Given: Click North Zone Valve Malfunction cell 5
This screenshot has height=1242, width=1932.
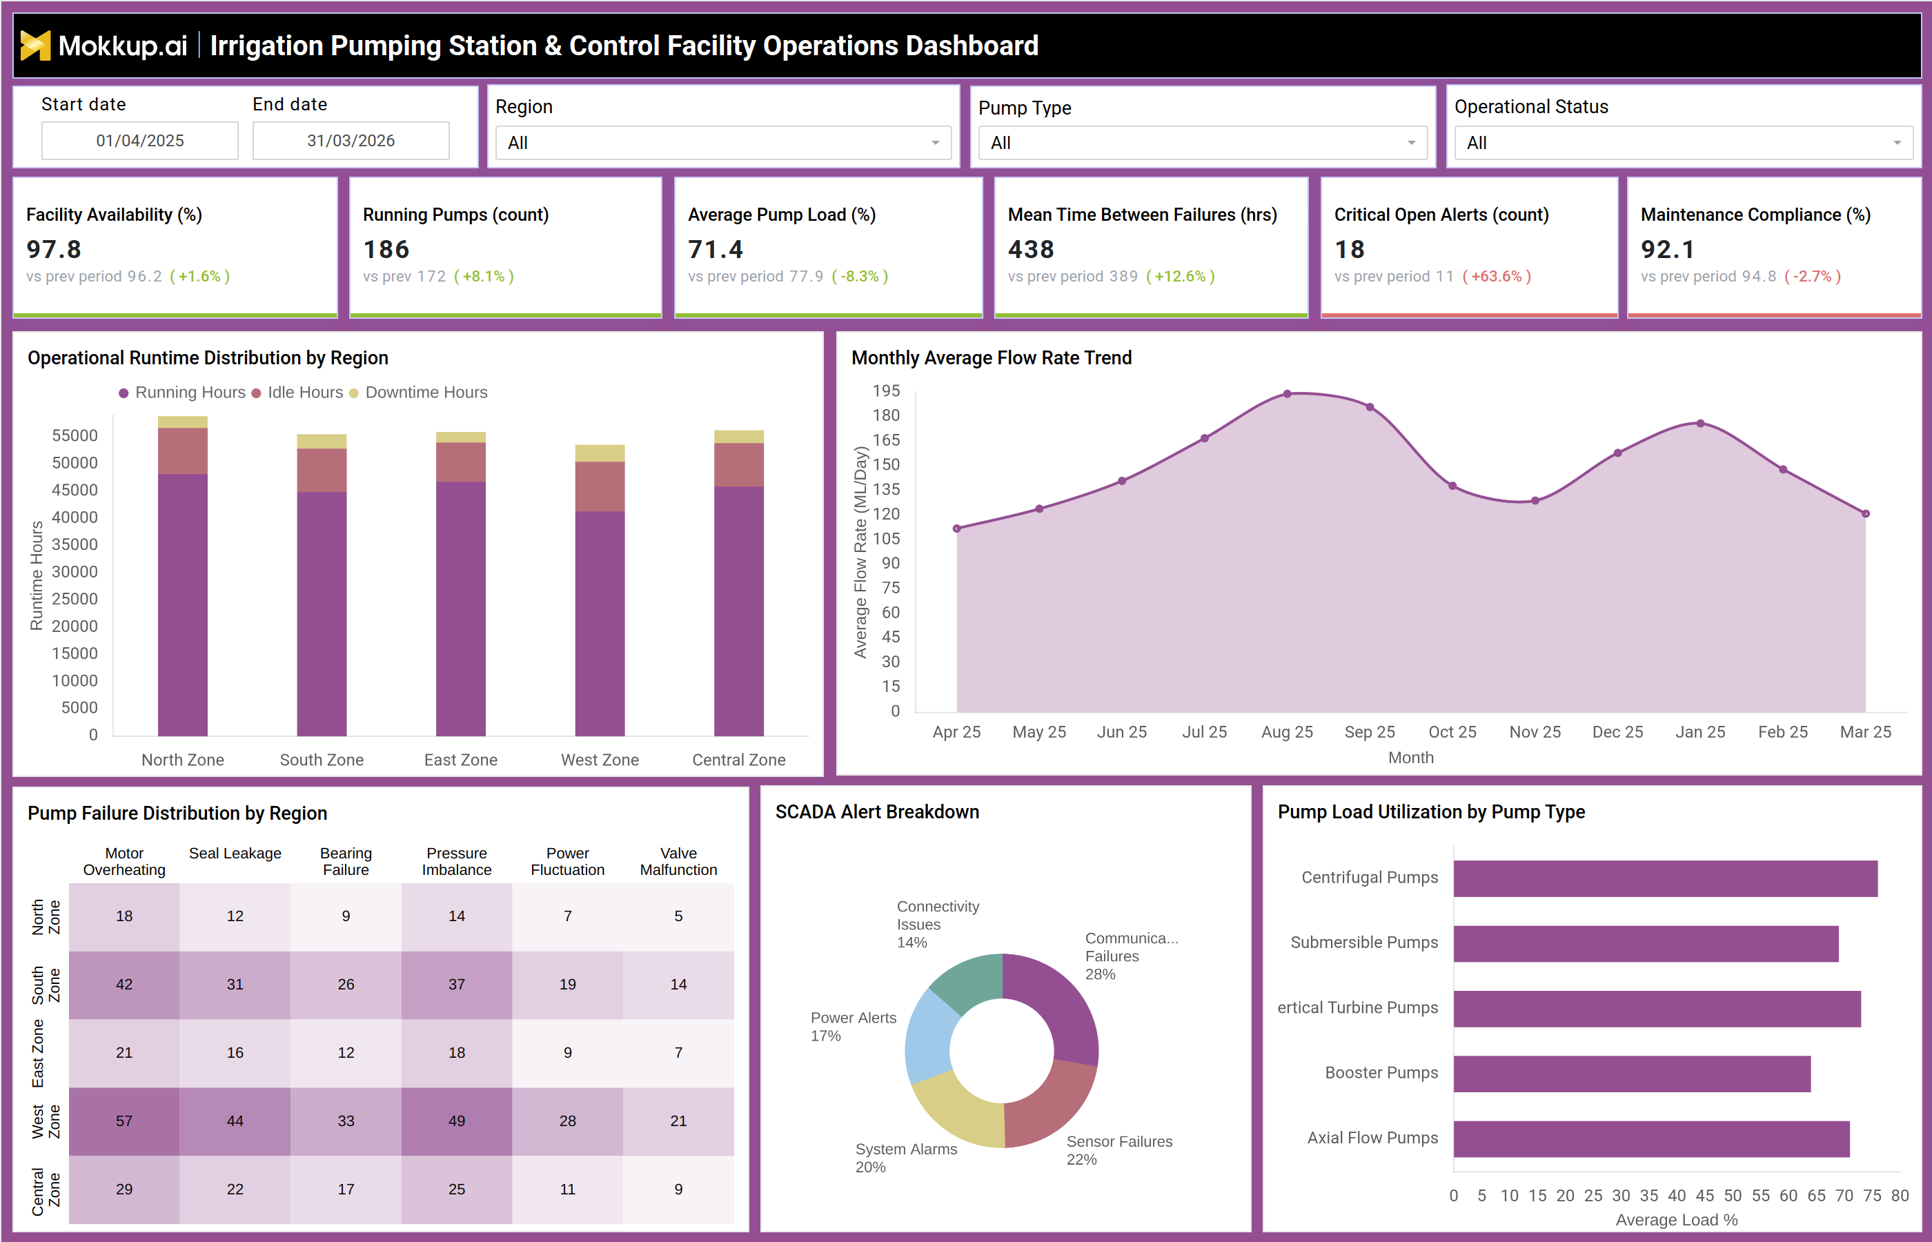Looking at the screenshot, I should [678, 916].
